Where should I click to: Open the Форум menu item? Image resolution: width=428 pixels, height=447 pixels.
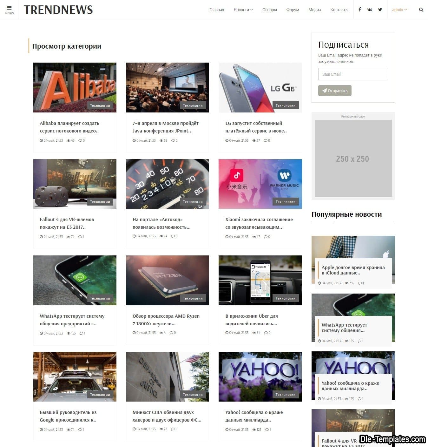coord(293,10)
